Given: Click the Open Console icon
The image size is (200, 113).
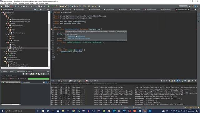Looking at the screenshot, I should pos(189,81).
